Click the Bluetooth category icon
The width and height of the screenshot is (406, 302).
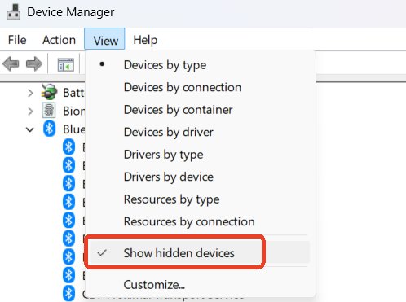[x=49, y=129]
